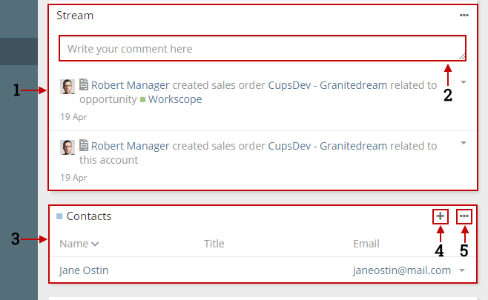Expand dropdown arrow of first stream post
The height and width of the screenshot is (300, 488).
(x=464, y=82)
